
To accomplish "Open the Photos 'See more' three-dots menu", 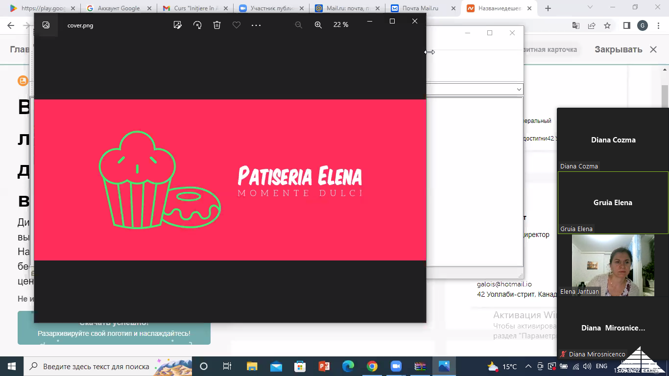I will point(256,25).
